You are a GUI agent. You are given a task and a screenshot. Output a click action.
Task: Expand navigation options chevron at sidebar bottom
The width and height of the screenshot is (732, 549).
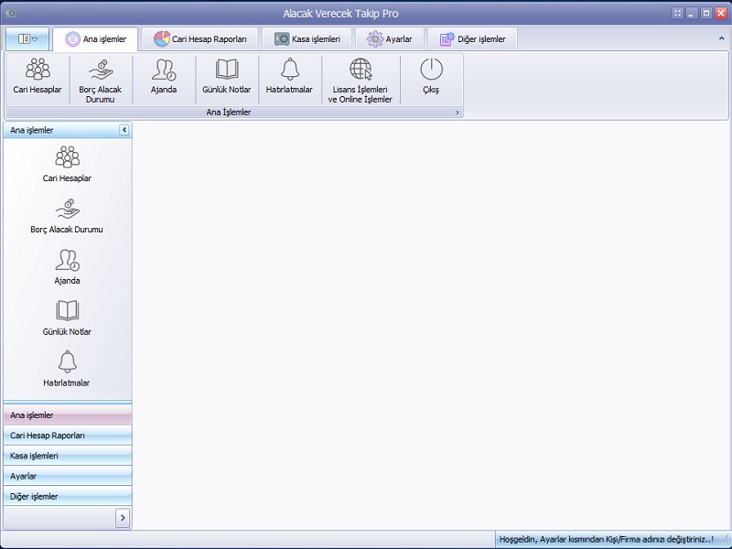point(123,518)
